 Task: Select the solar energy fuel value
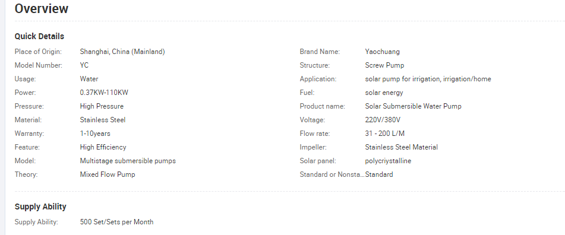pyautogui.click(x=384, y=93)
